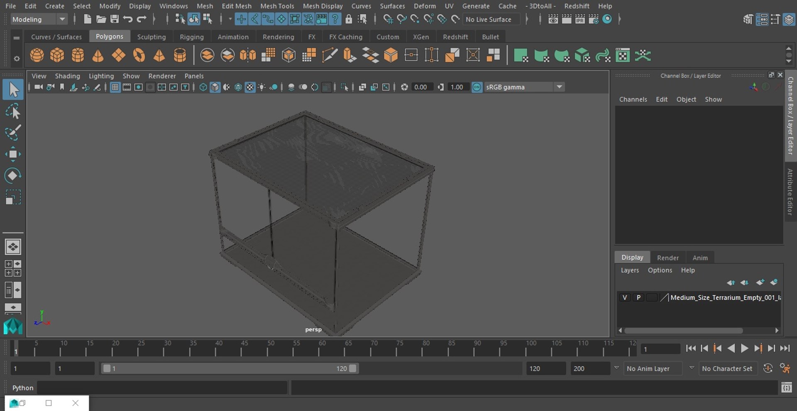Image resolution: width=797 pixels, height=411 pixels.
Task: Toggle layer playback P box
Action: (638, 297)
